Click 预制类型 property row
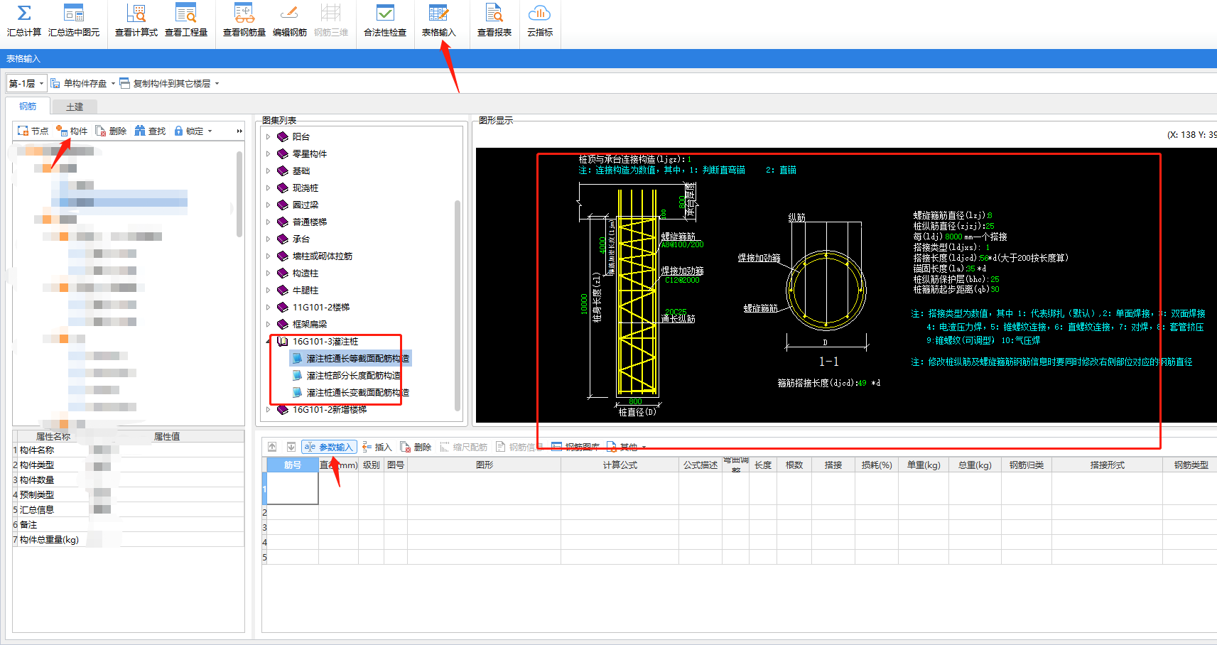This screenshot has width=1217, height=645. click(x=128, y=494)
